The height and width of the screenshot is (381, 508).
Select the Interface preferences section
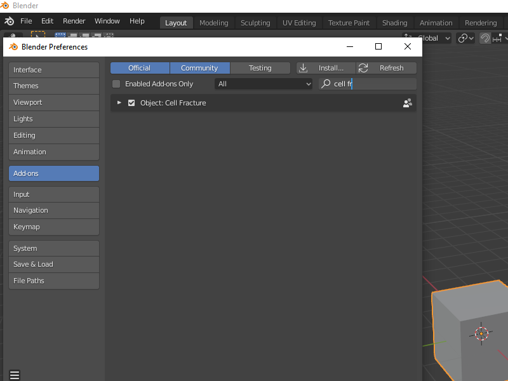click(54, 70)
